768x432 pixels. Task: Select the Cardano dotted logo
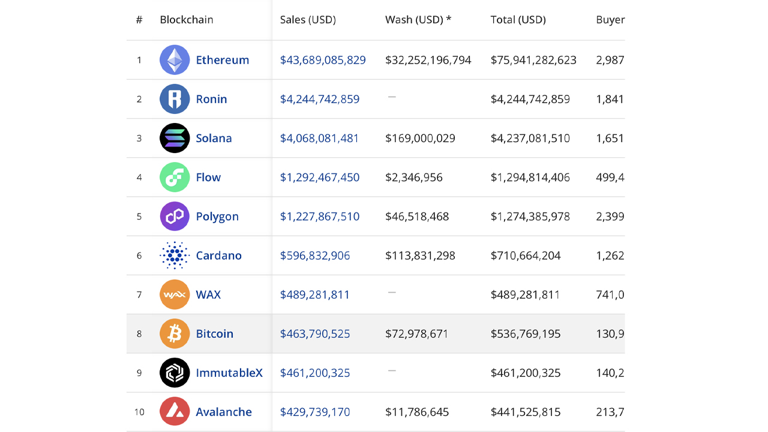[x=175, y=255]
